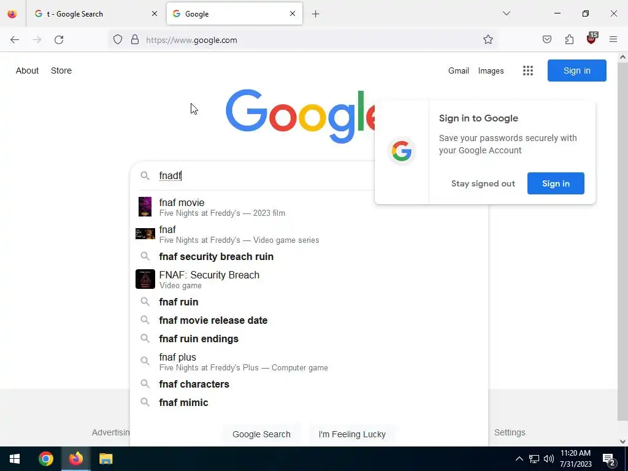Select 'fnaf movie release date' suggestion
This screenshot has height=471, width=628.
point(308,320)
